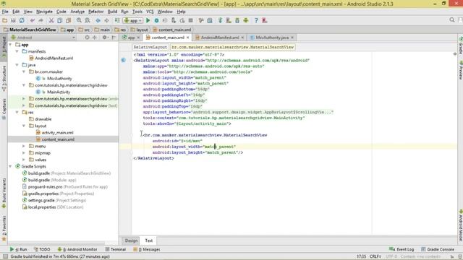The image size is (463, 260).
Task: Select the Text tab
Action: click(149, 240)
